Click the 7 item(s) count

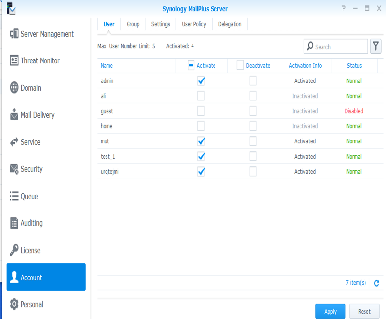coord(356,282)
